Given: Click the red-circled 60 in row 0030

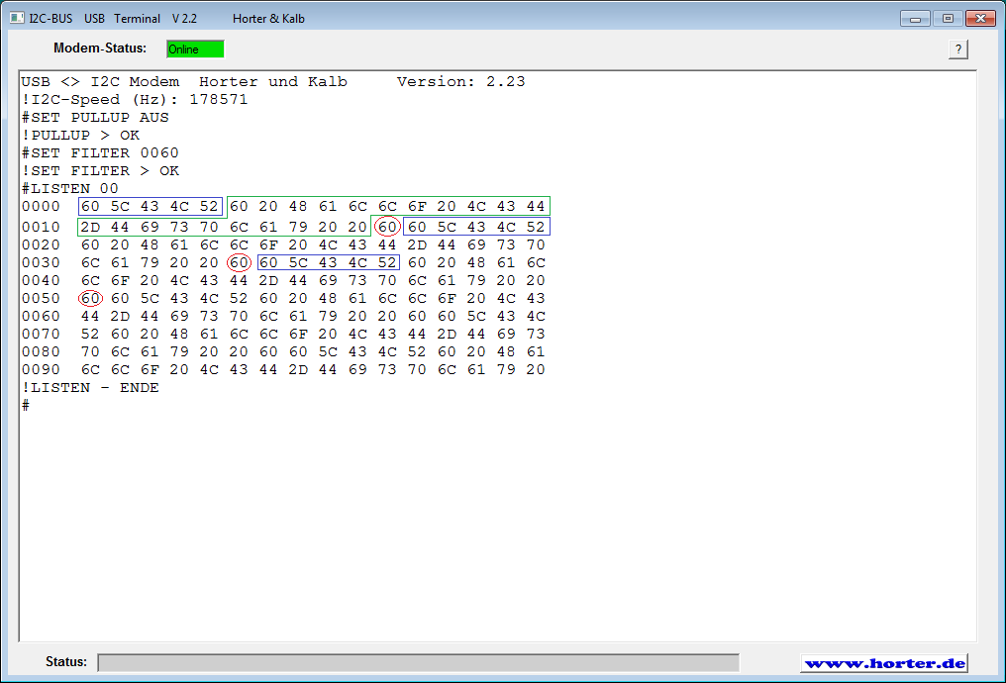Looking at the screenshot, I should [x=239, y=262].
